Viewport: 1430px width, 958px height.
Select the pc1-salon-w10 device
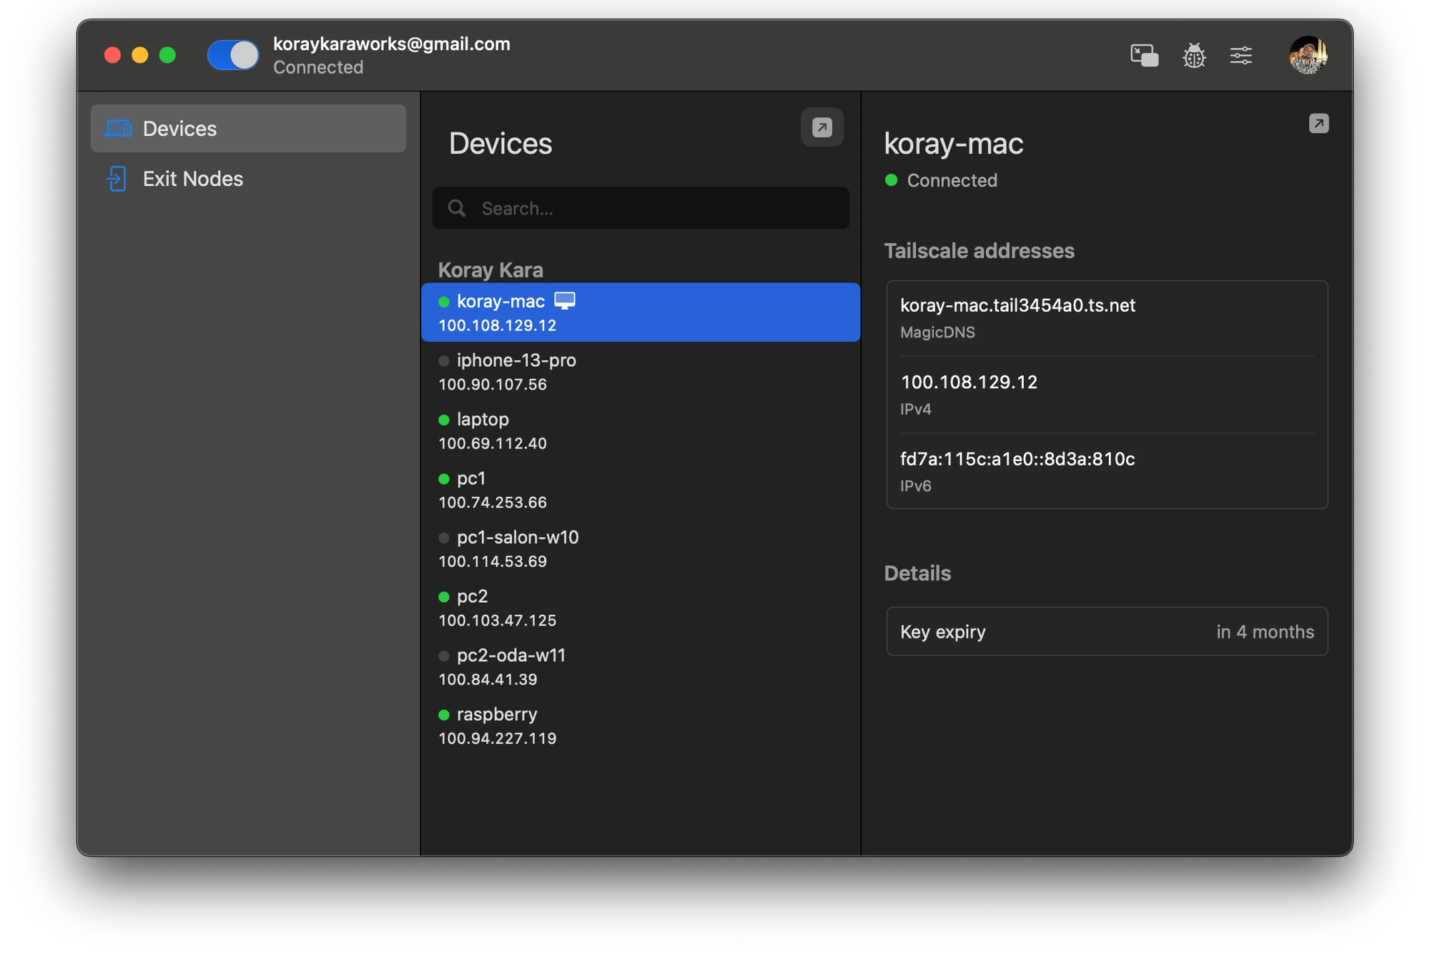click(641, 548)
